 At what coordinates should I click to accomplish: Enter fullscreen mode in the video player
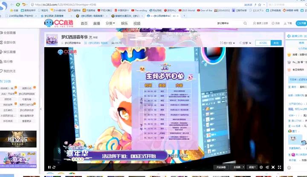point(280,167)
